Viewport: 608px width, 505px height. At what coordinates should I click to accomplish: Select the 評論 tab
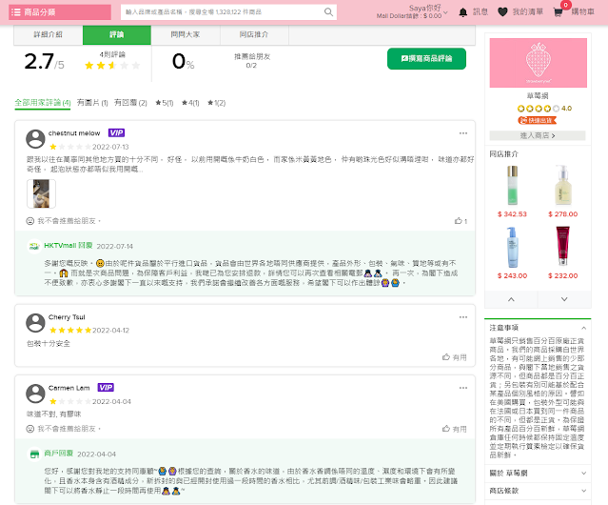pyautogui.click(x=117, y=35)
